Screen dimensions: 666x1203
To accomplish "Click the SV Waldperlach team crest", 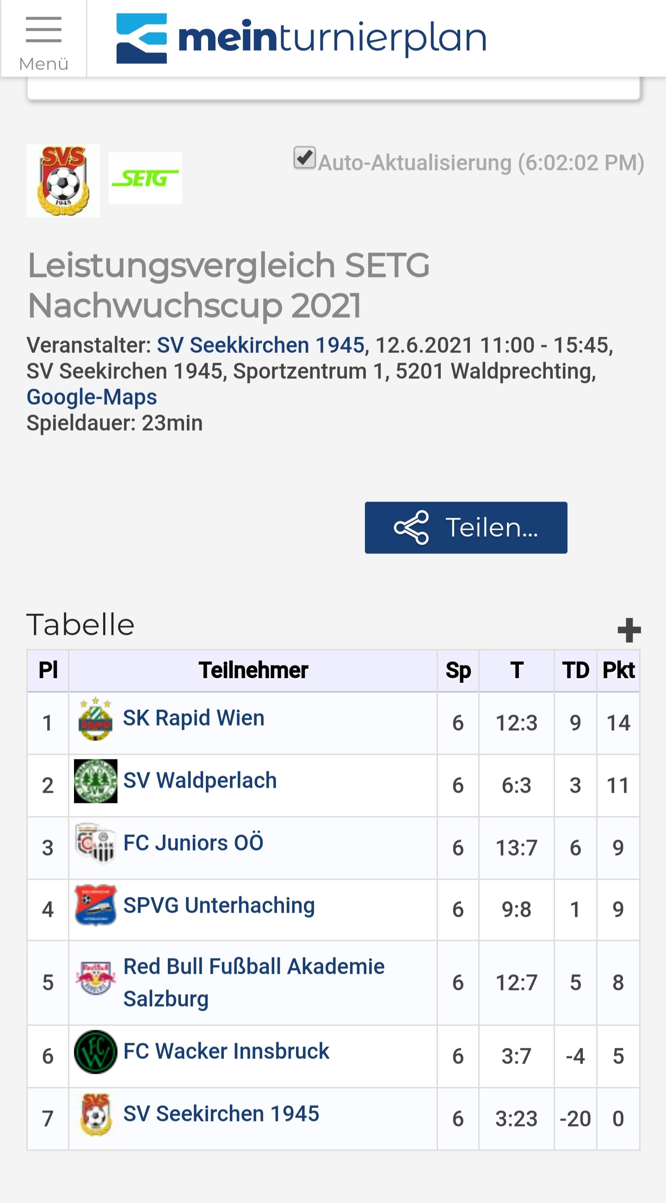I will 96,781.
